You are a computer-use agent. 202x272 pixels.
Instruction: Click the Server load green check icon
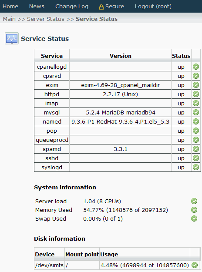pyautogui.click(x=194, y=201)
